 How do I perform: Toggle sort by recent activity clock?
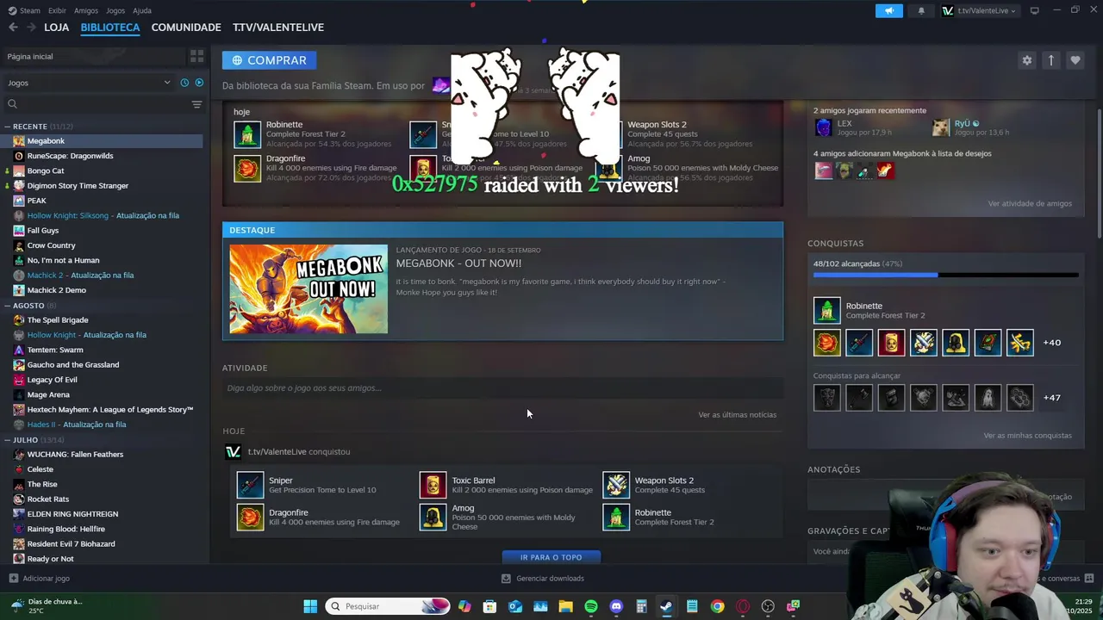click(184, 83)
